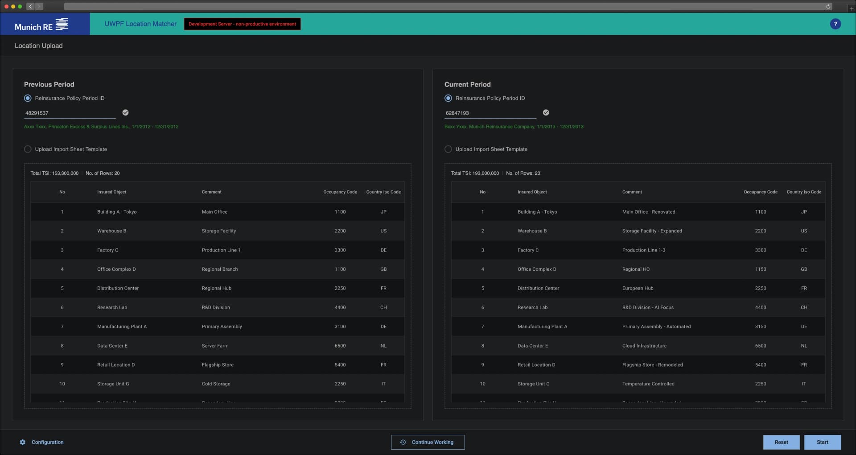Image resolution: width=856 pixels, height=455 pixels.
Task: Click Current Period occupancy code 1150
Action: (761, 269)
